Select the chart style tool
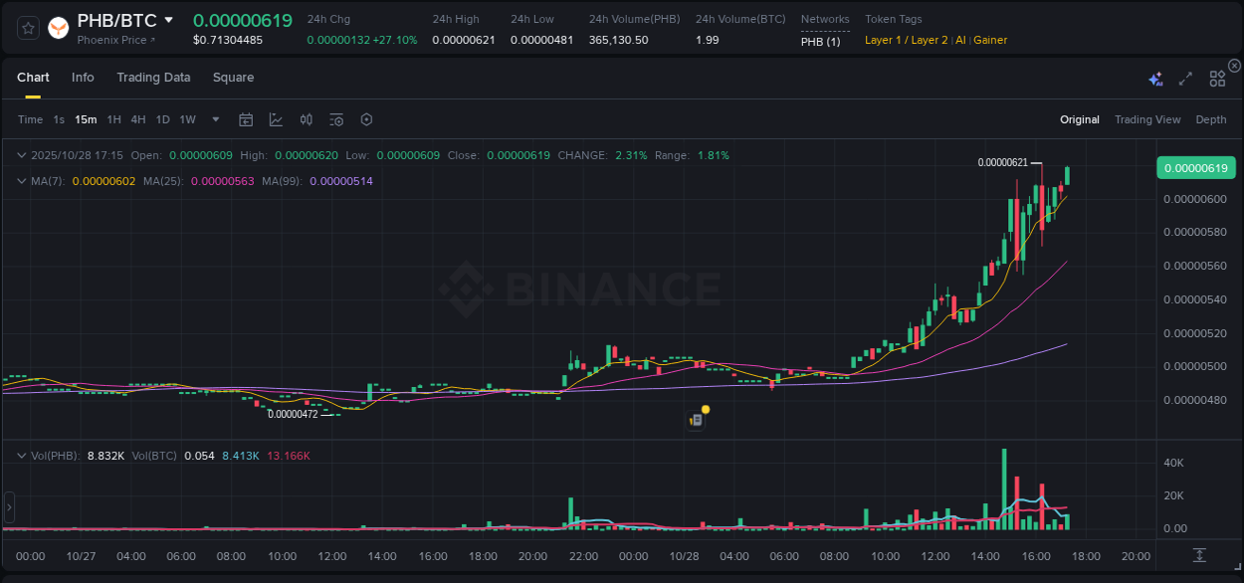This screenshot has height=583, width=1244. click(276, 119)
